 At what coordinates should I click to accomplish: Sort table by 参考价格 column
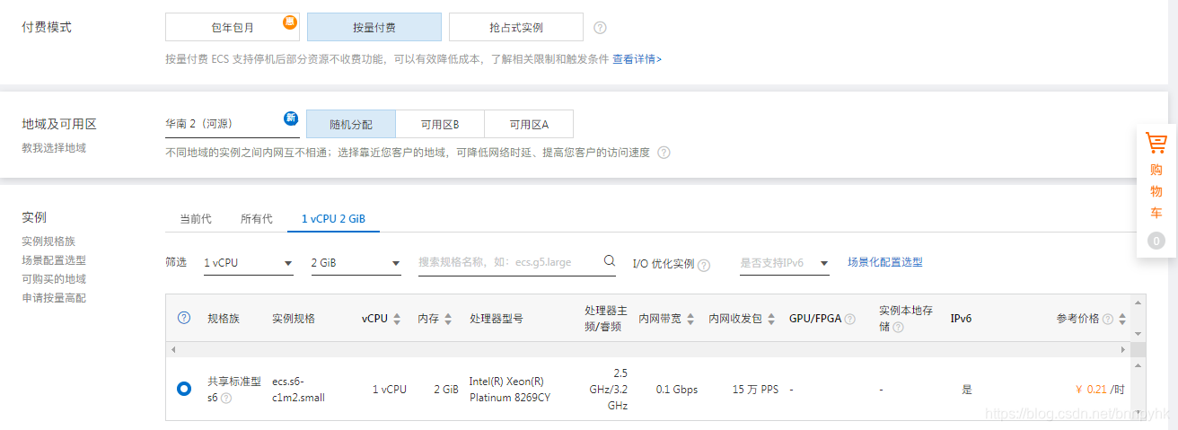(x=1122, y=319)
